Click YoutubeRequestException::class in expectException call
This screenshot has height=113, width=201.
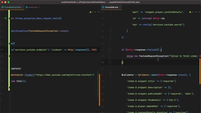pyautogui.click(x=48, y=31)
